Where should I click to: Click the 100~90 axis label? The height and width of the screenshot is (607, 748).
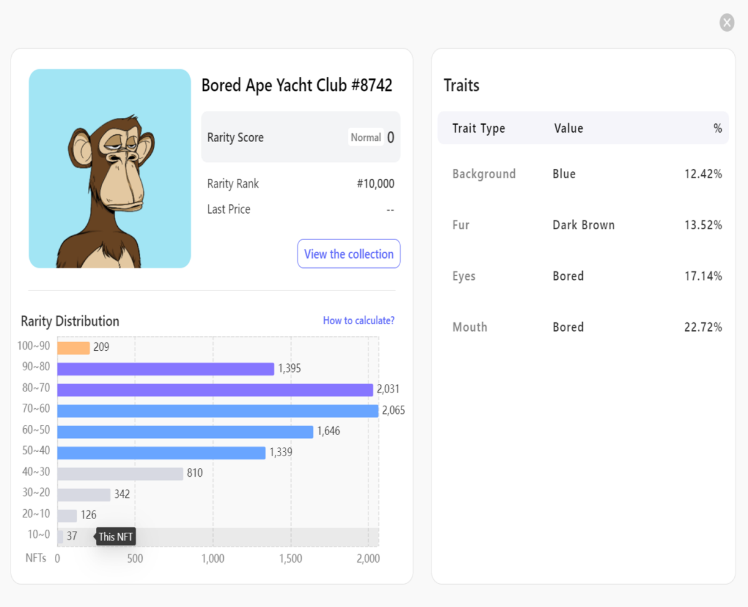(x=34, y=346)
